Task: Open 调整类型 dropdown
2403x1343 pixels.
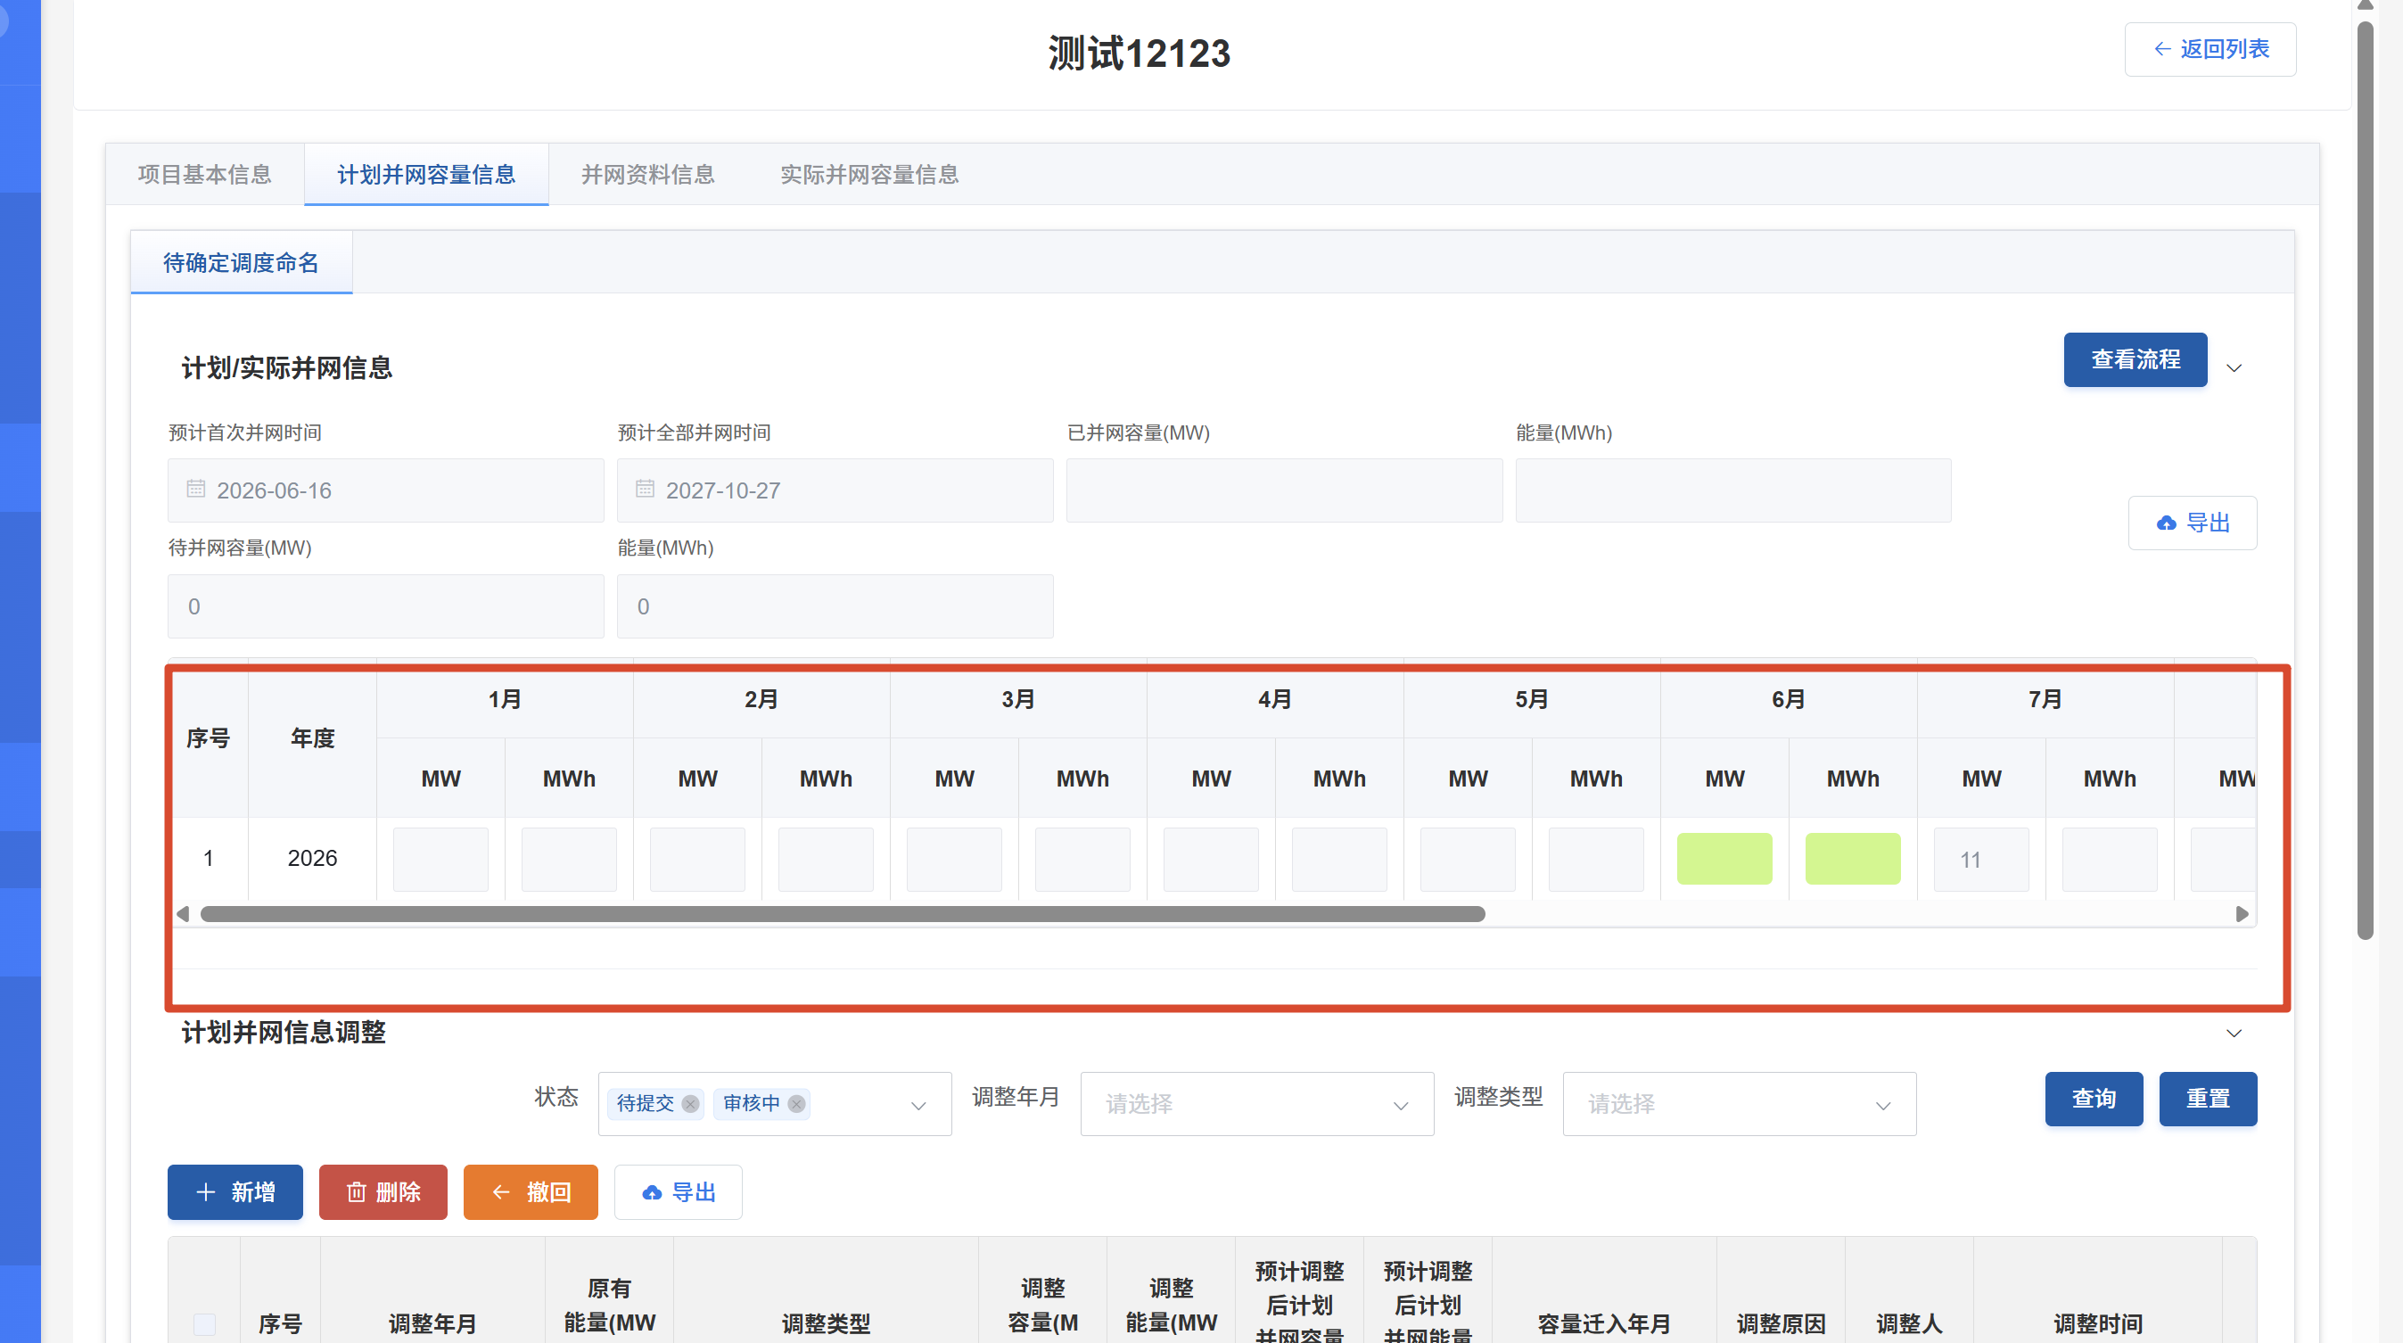Action: click(1739, 1104)
